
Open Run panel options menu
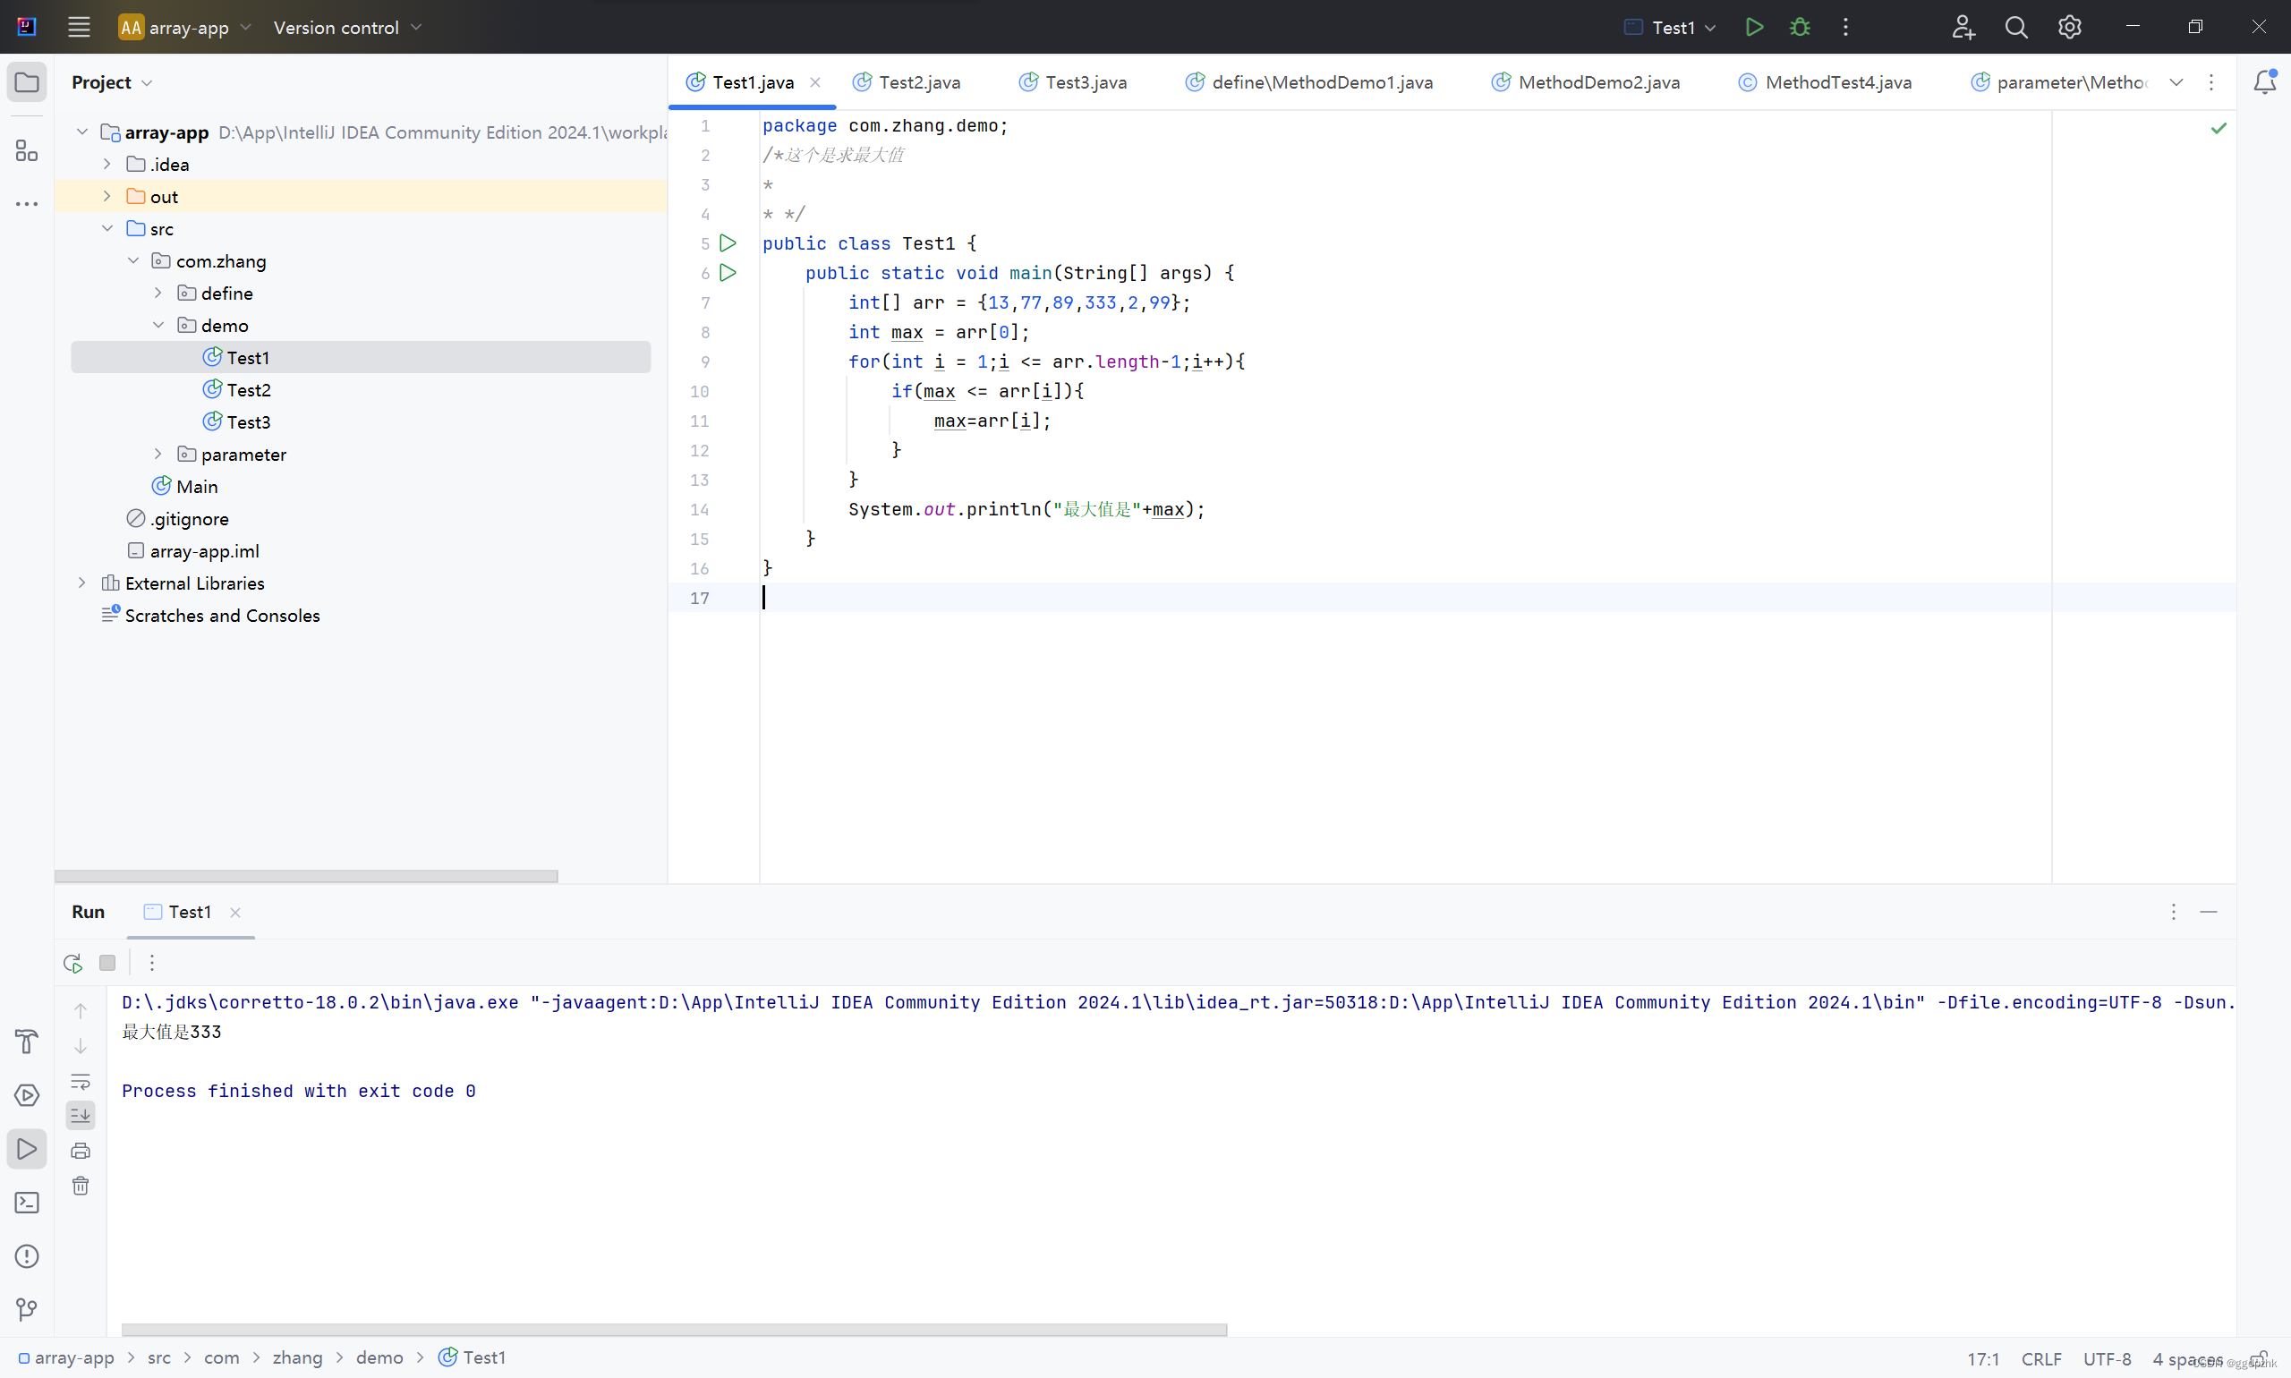click(x=2173, y=912)
